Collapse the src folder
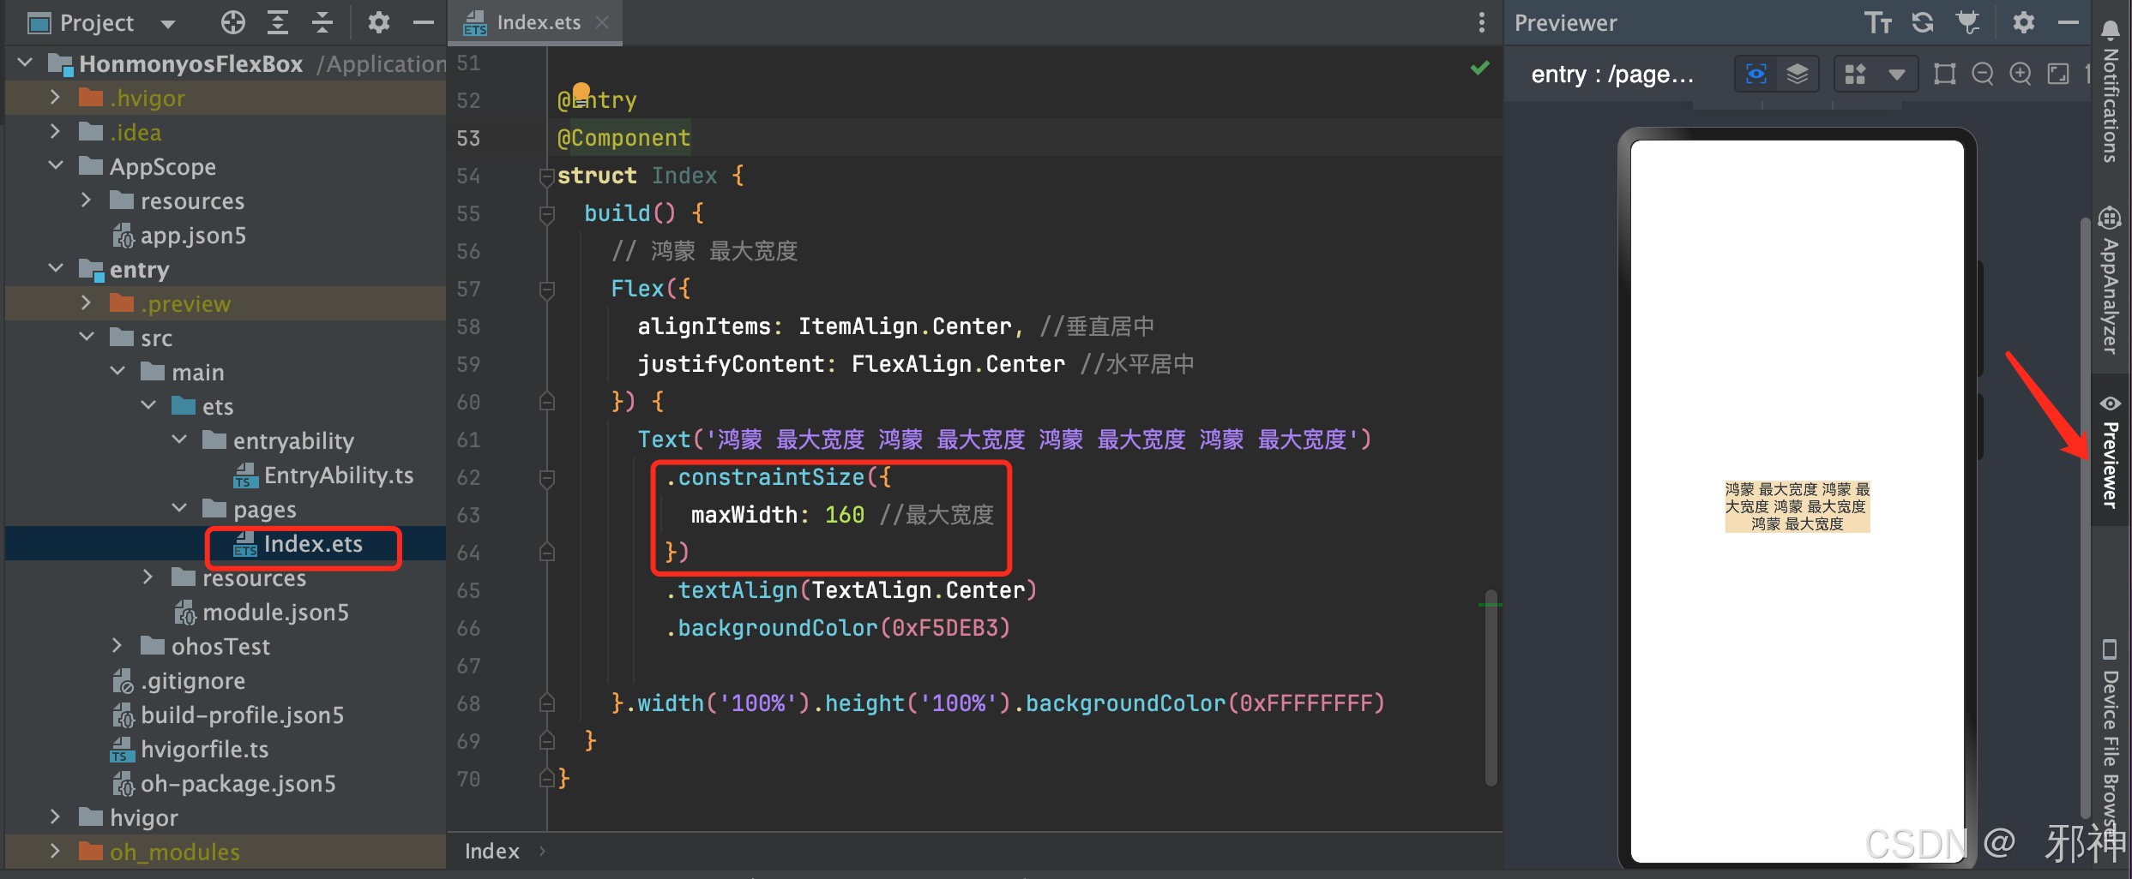The height and width of the screenshot is (879, 2132). coord(87,338)
